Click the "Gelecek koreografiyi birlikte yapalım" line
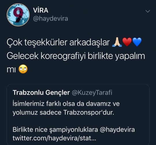Screen dimensions: 156x145 (76, 56)
